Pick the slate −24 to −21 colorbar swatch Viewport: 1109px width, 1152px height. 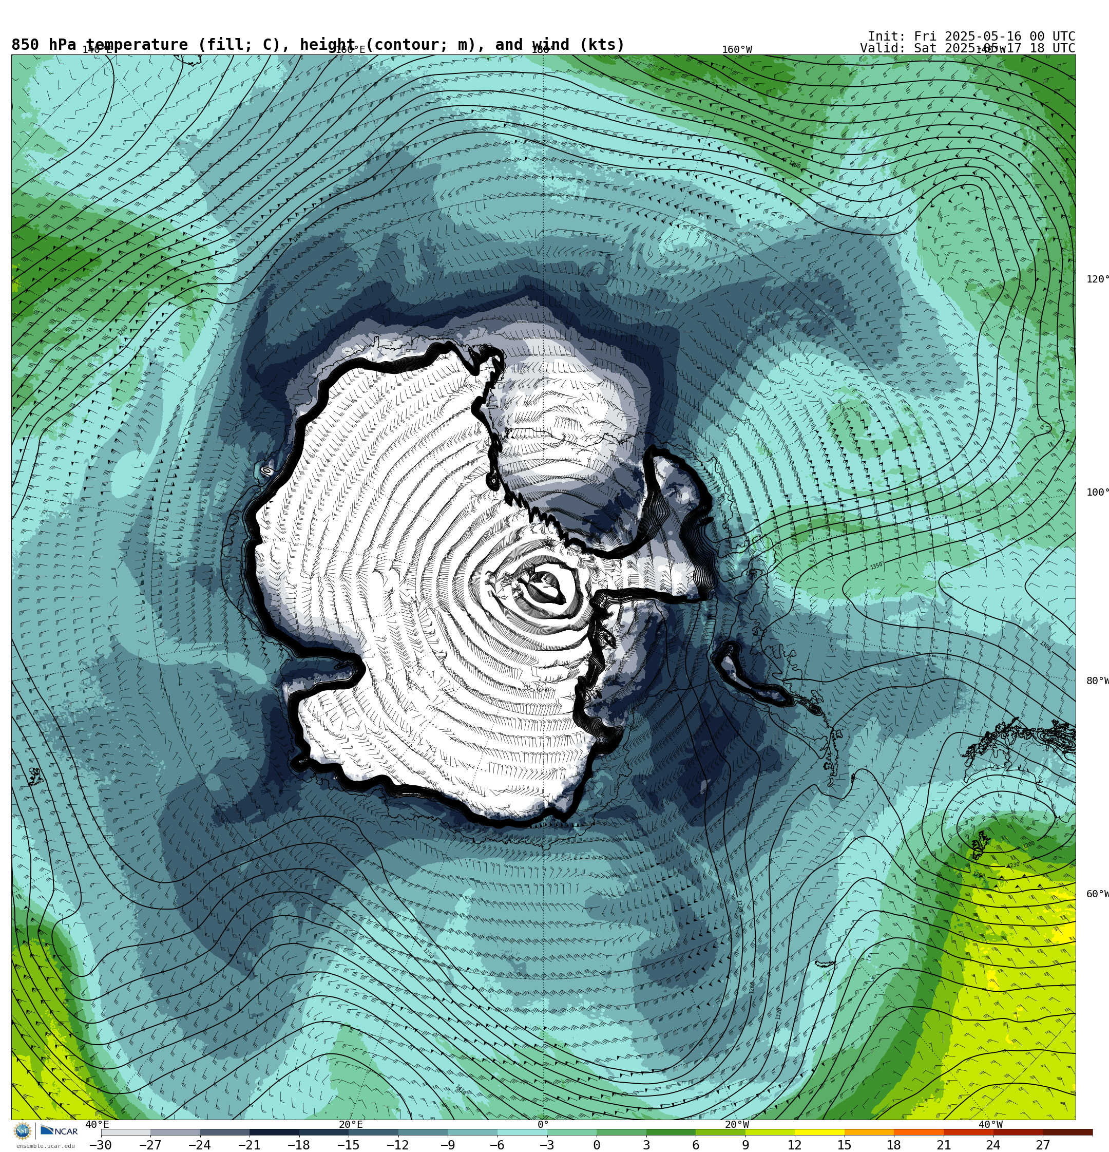[224, 1132]
